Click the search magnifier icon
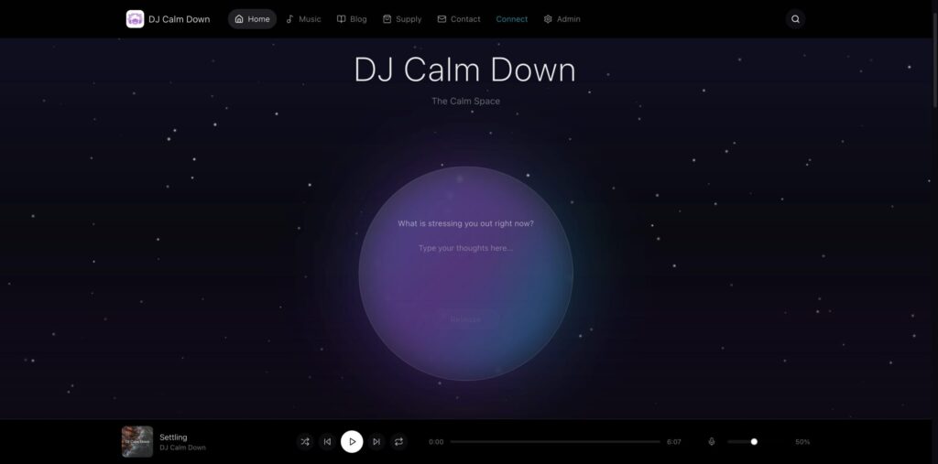Image resolution: width=938 pixels, height=464 pixels. (x=795, y=19)
